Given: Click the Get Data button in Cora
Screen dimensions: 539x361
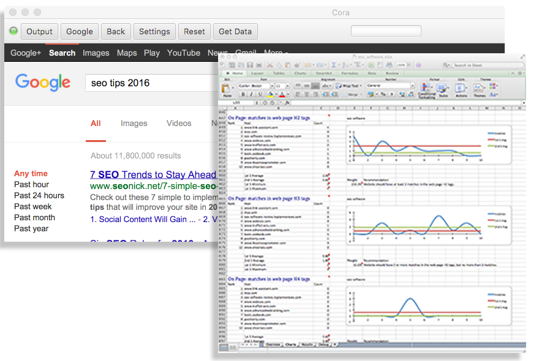Looking at the screenshot, I should coord(235,32).
